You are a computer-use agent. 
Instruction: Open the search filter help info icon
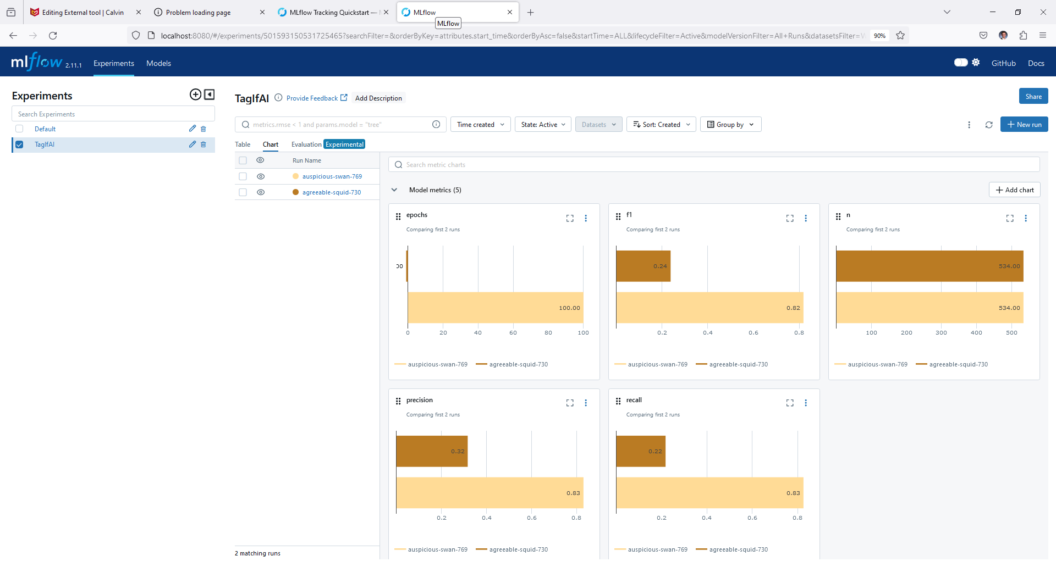tap(436, 125)
